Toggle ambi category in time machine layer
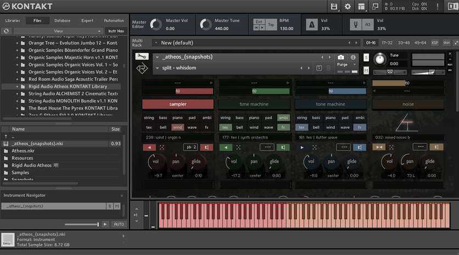This screenshot has height=255, width=459. click(283, 117)
